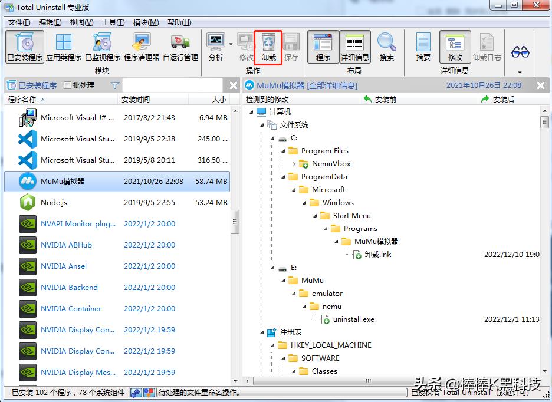Open the 工具(T) menu
The image size is (552, 402).
pos(113,22)
